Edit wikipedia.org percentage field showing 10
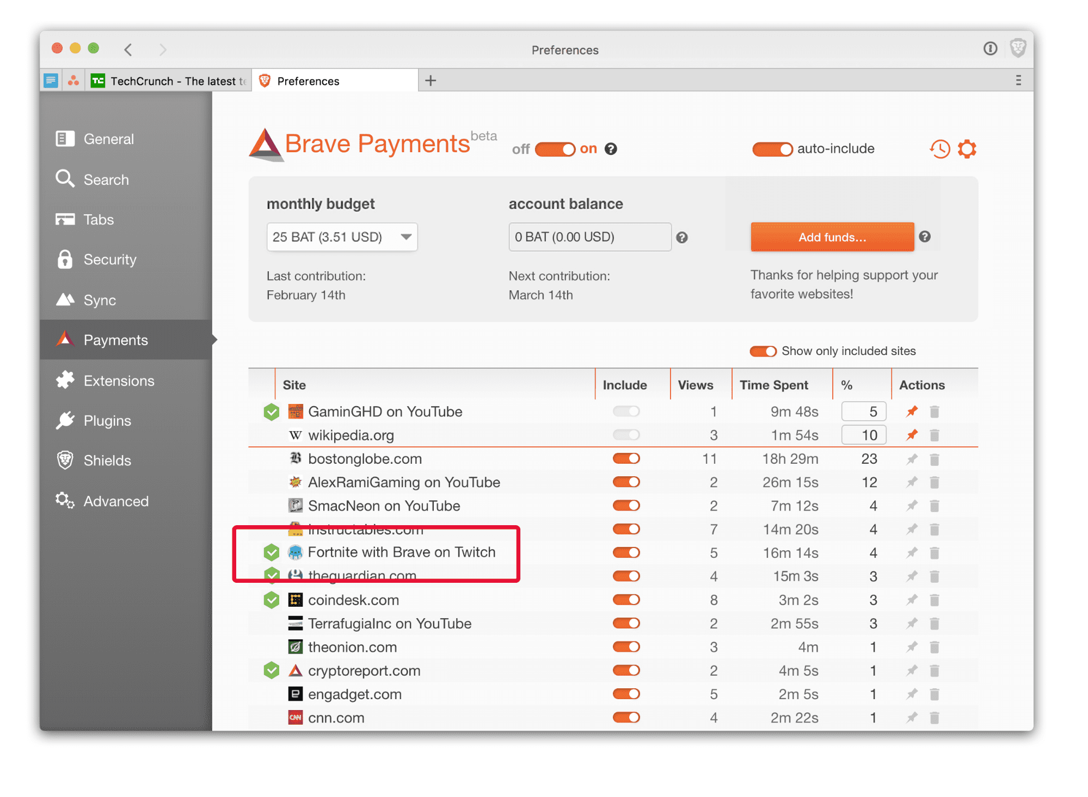 (863, 435)
